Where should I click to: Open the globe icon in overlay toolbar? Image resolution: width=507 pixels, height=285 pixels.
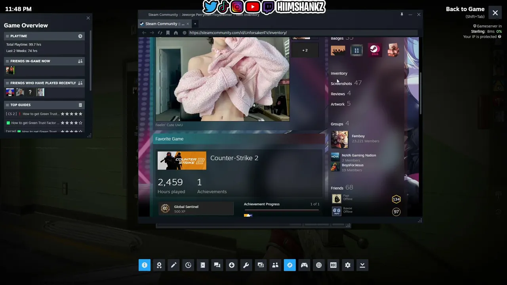(319, 265)
